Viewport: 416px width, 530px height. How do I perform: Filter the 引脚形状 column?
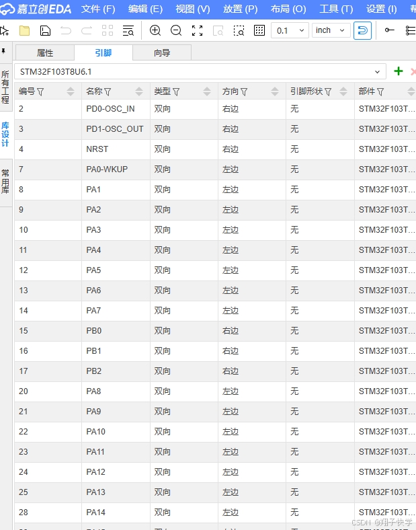click(x=328, y=91)
